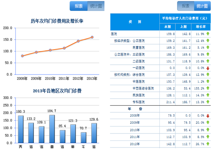Click the 2010年 label in the table
212x151 pixels.
(x=135, y=130)
